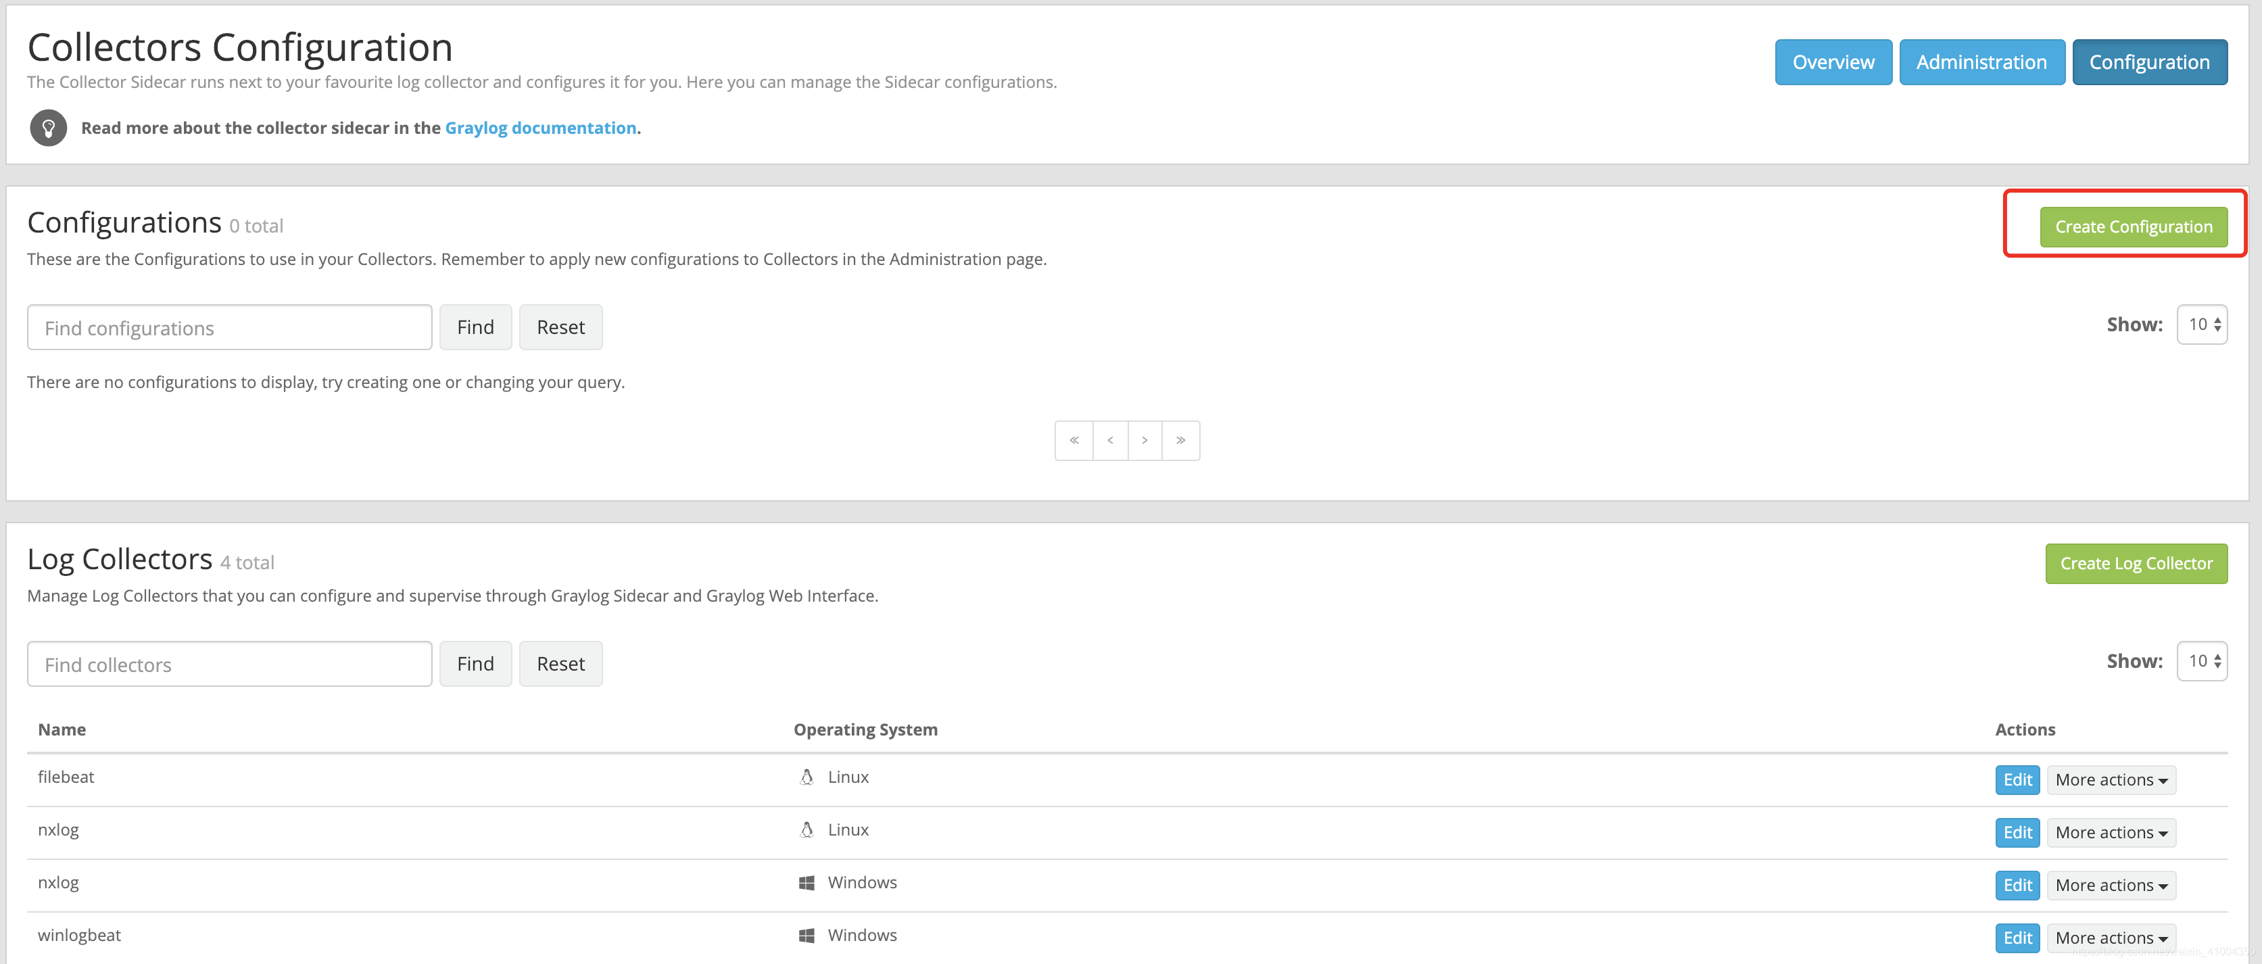The width and height of the screenshot is (2262, 964).
Task: Open Show dropdown in Configurations section
Action: pyautogui.click(x=2201, y=325)
